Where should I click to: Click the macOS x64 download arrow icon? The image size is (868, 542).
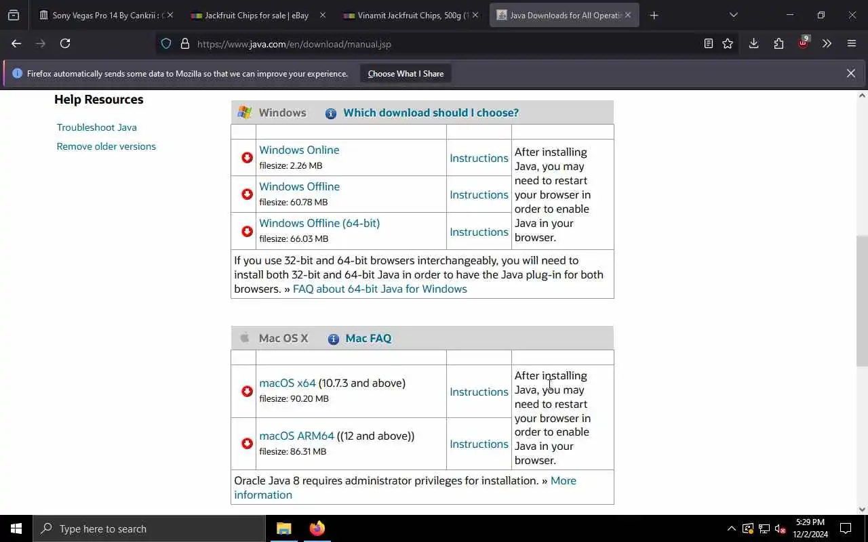pos(247,392)
